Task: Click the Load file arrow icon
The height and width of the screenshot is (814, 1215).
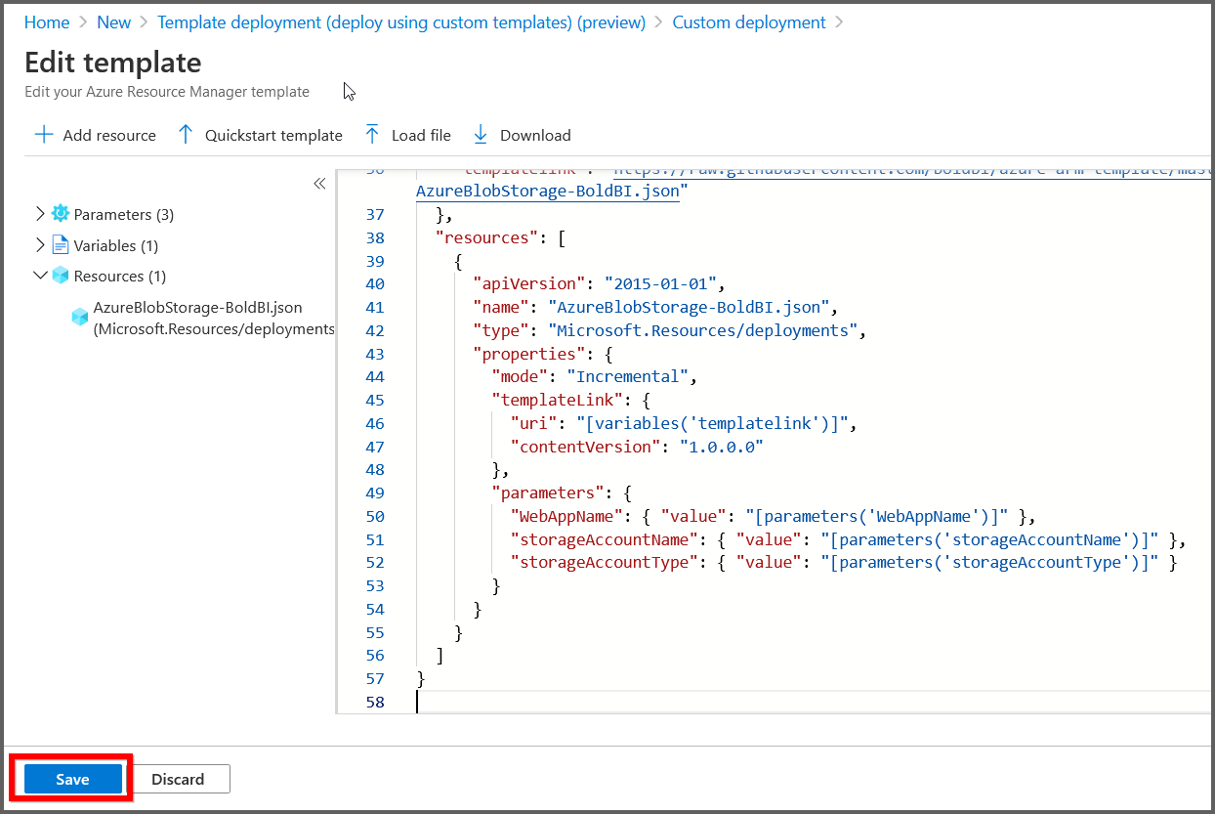Action: click(x=372, y=134)
